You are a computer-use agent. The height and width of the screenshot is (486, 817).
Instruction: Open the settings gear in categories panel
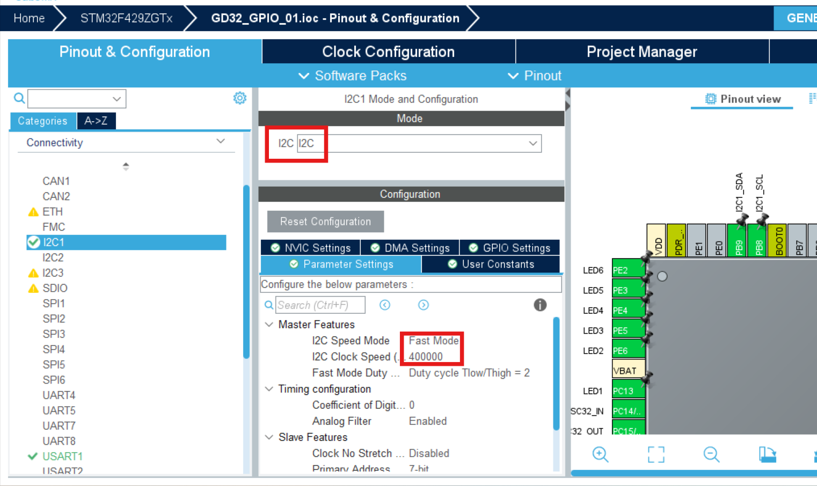coord(240,98)
